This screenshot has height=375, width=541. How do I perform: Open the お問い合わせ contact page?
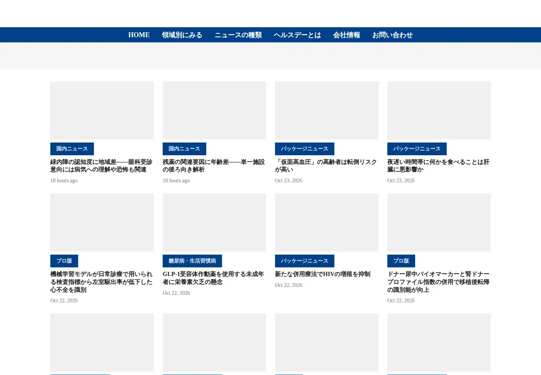pyautogui.click(x=392, y=35)
